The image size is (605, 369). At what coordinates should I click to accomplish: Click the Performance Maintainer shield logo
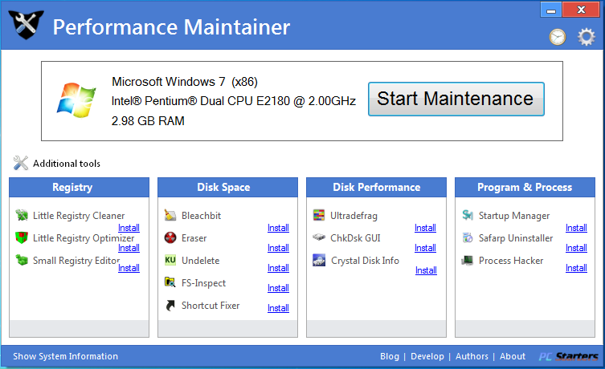tap(26, 24)
